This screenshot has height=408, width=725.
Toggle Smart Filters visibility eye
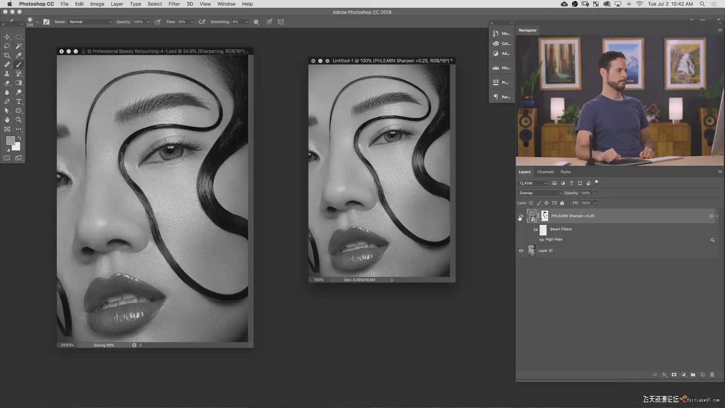(x=535, y=229)
